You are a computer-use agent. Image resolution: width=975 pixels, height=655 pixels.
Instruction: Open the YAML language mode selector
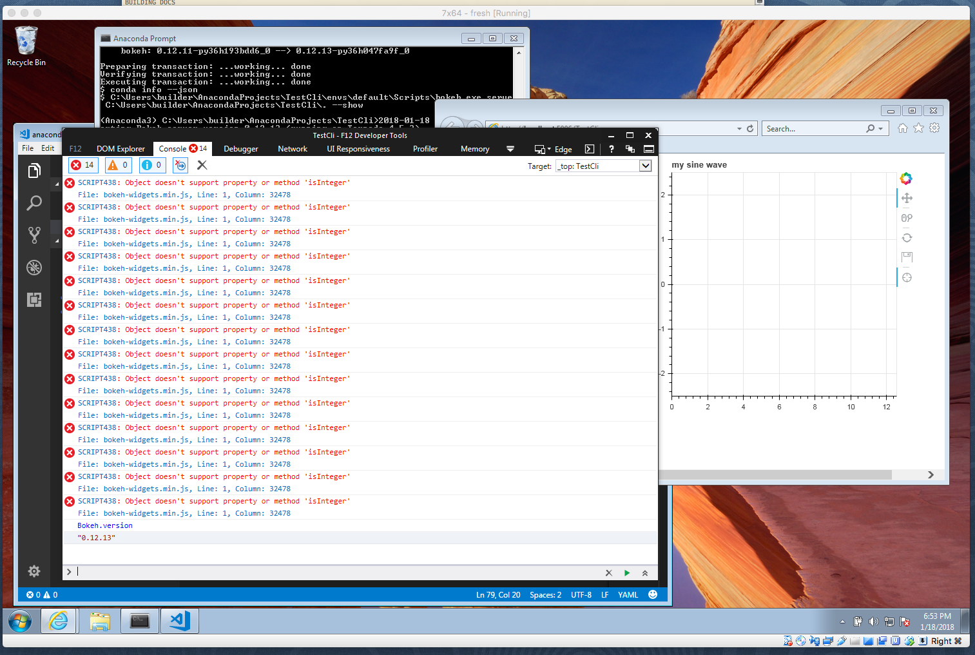point(628,595)
